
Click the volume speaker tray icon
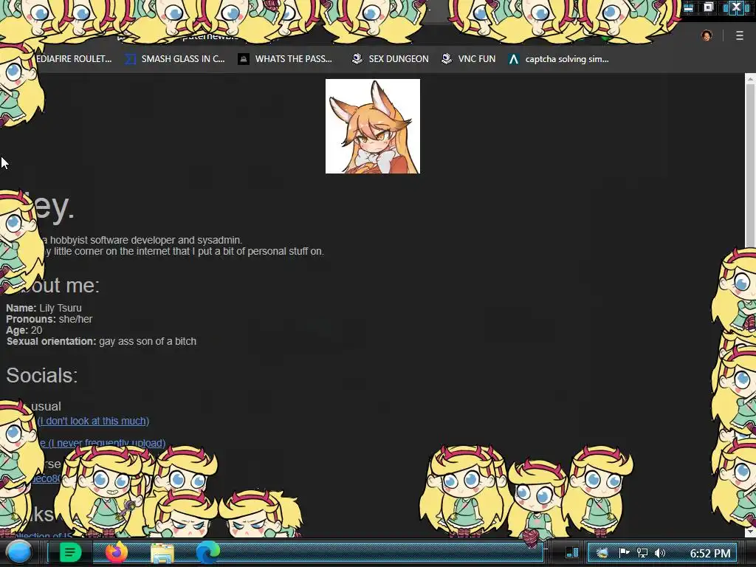coord(660,553)
